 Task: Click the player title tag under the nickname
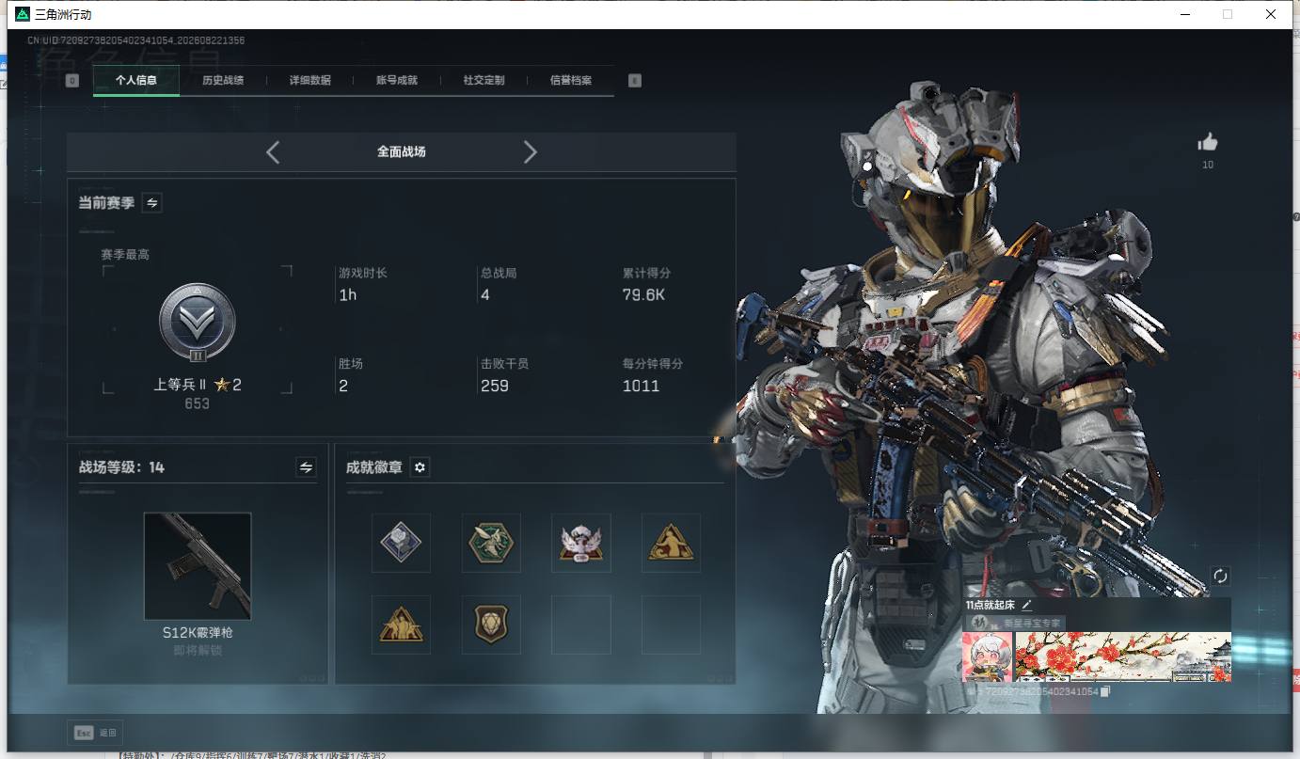click(1016, 623)
